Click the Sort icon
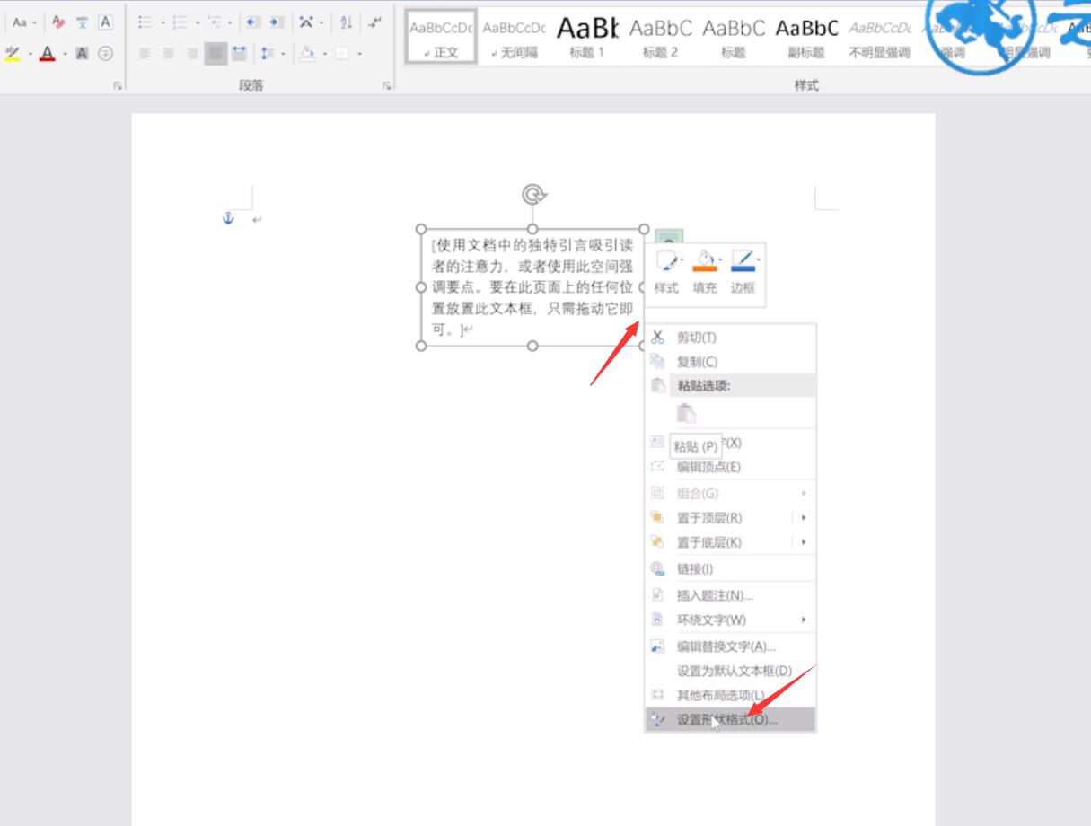Screen dimensions: 1091x826 click(x=346, y=22)
